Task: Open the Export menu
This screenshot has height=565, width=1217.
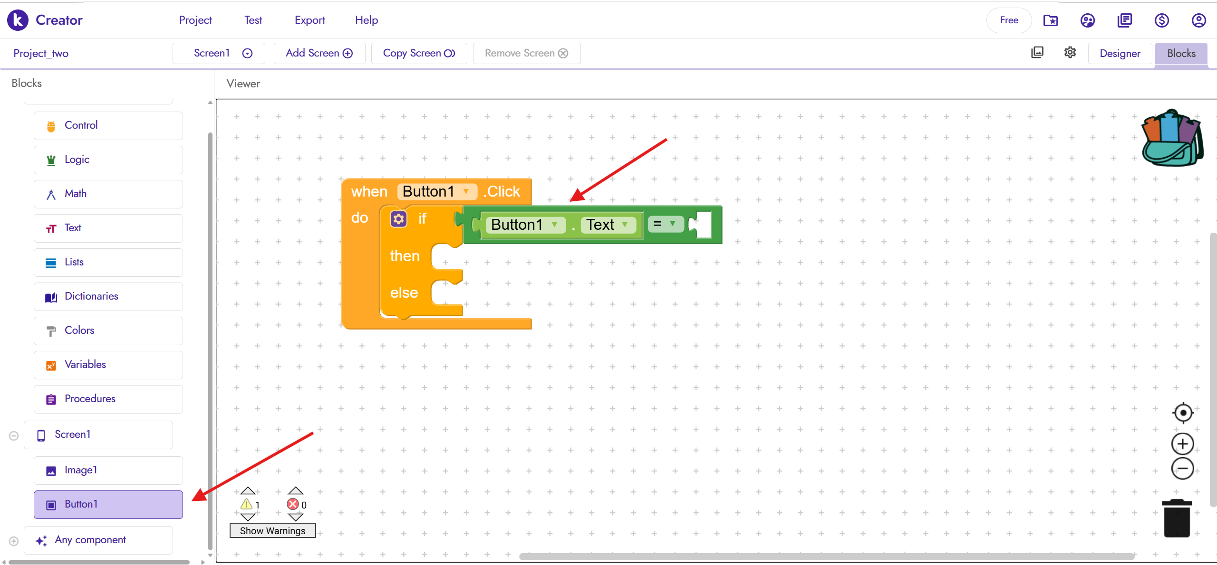Action: tap(309, 20)
